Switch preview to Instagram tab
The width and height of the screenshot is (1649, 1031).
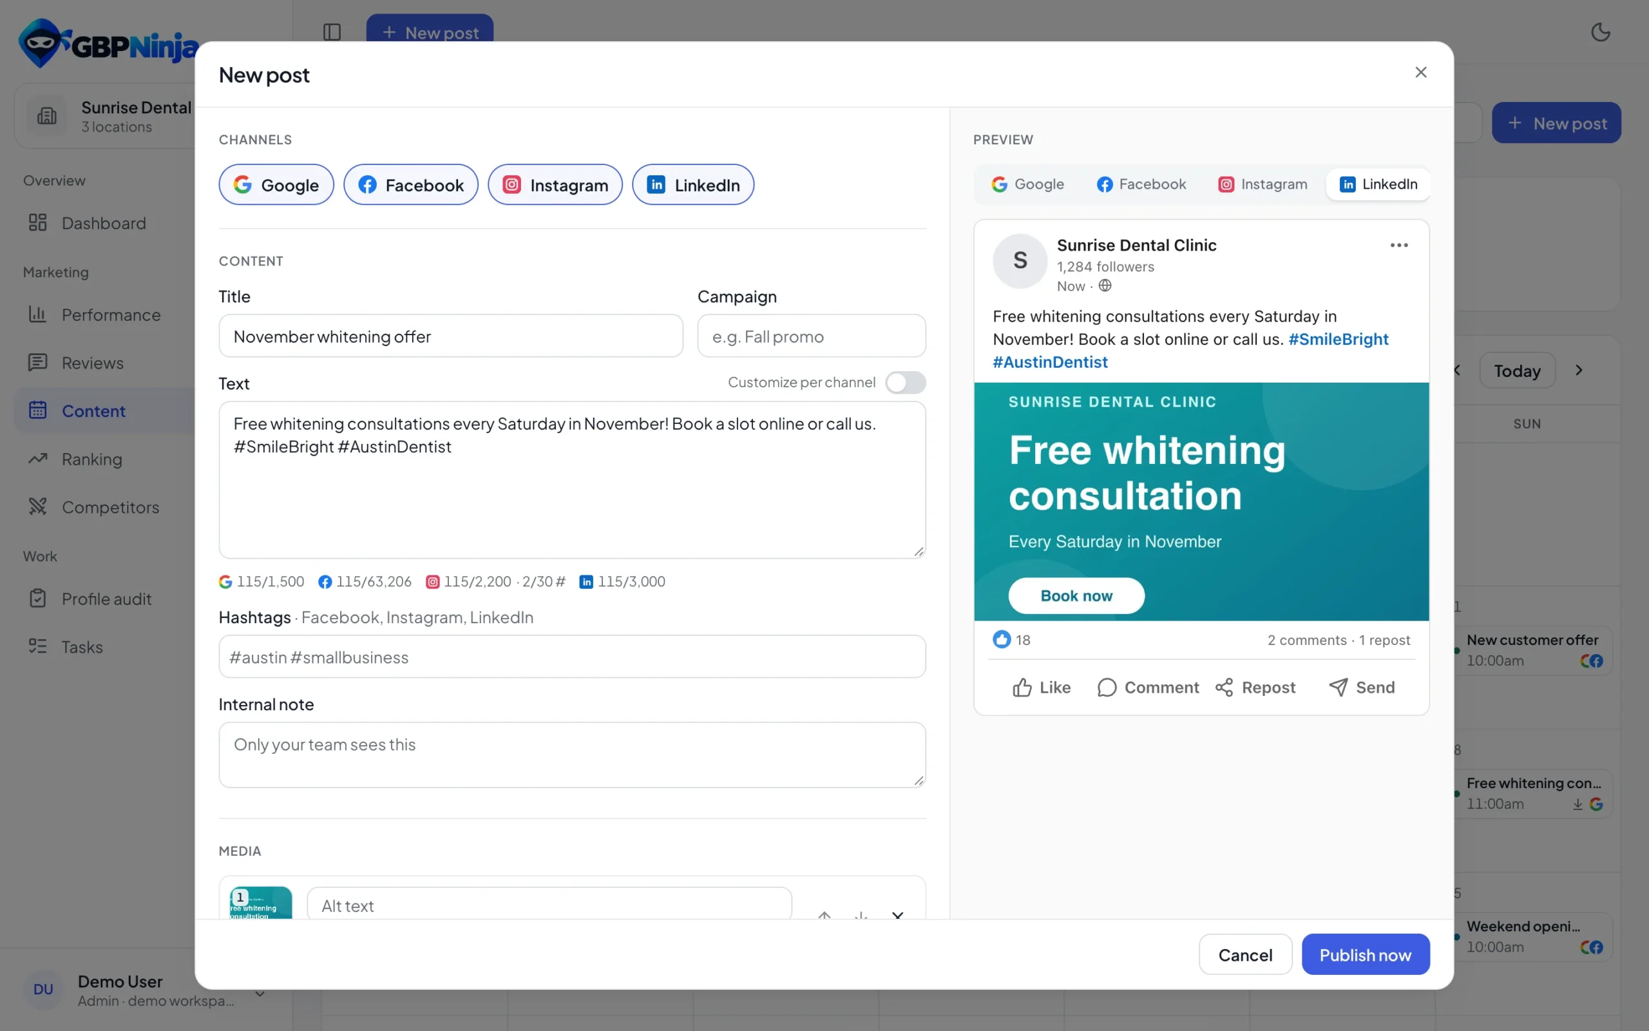[x=1263, y=184]
